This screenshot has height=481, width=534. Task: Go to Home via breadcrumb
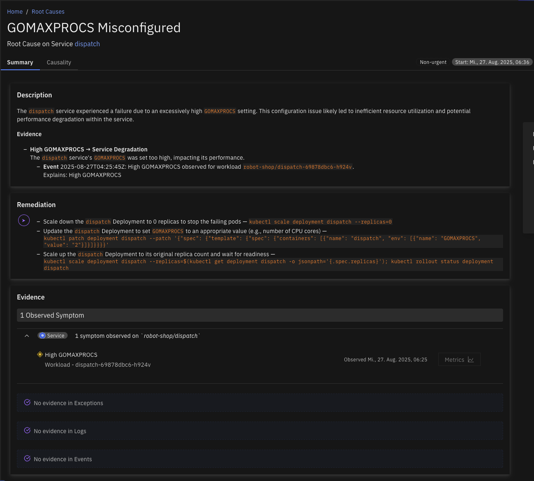click(15, 12)
